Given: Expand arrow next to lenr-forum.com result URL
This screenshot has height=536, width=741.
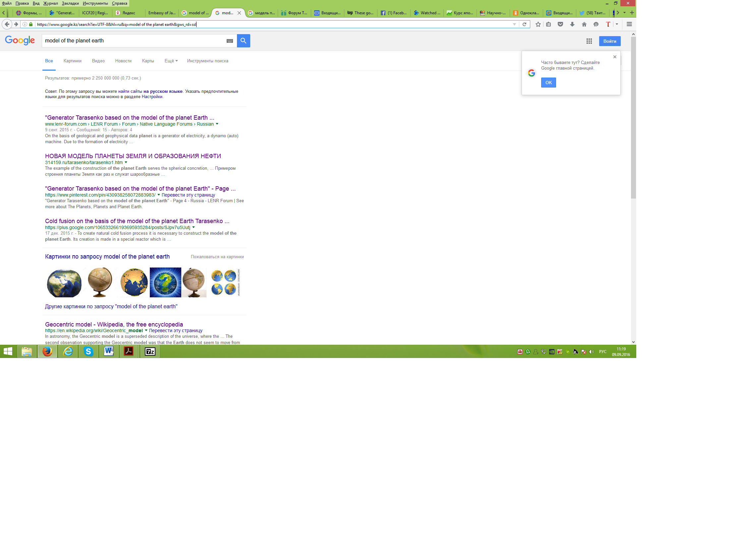Looking at the screenshot, I should pyautogui.click(x=217, y=124).
